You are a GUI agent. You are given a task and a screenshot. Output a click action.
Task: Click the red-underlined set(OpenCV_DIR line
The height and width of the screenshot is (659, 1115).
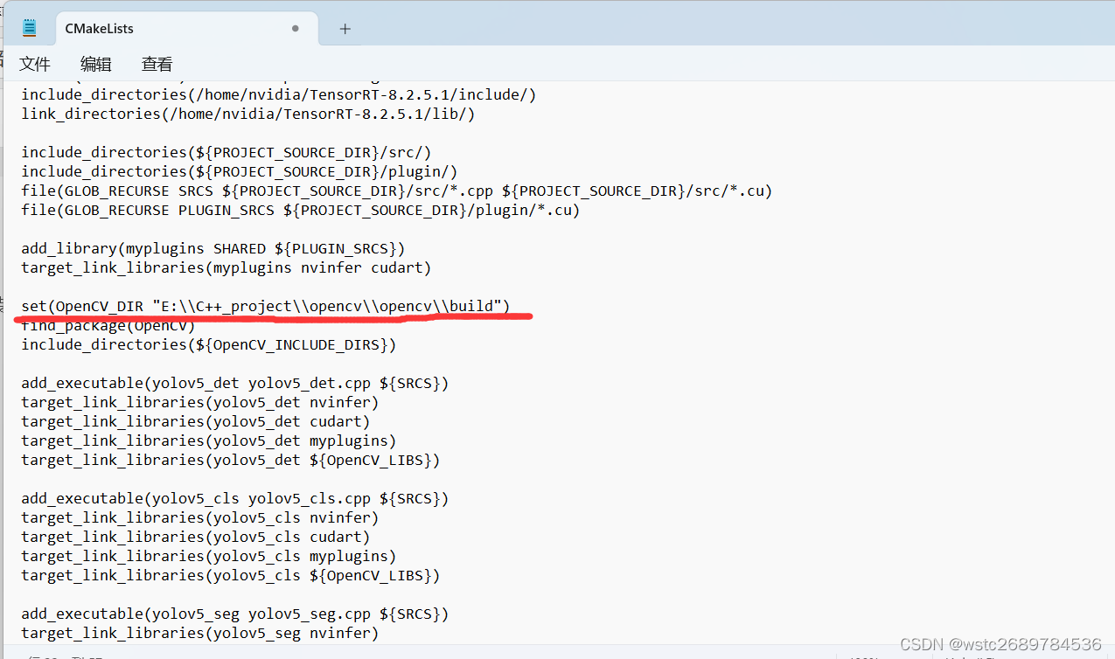coord(262,306)
